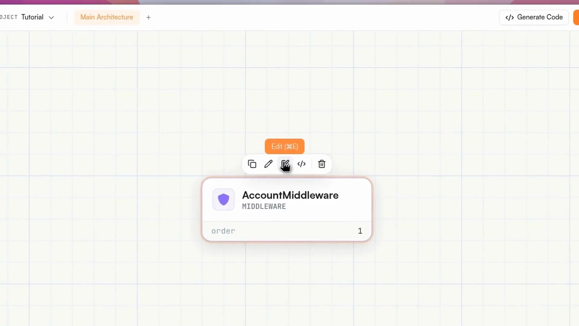579x326 pixels.
Task: Switch to the Main Architecture tab
Action: coord(107,17)
